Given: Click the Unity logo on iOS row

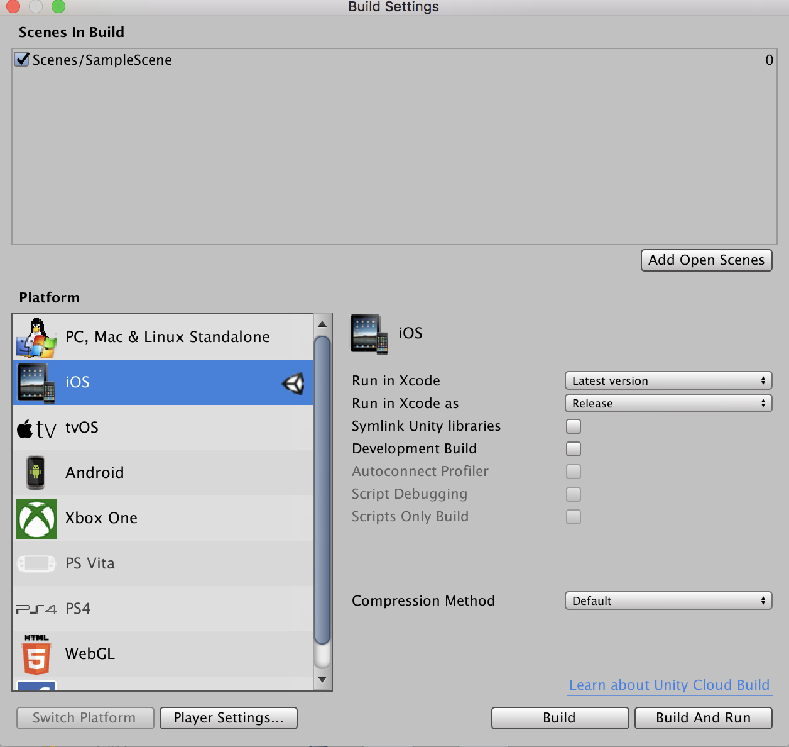Looking at the screenshot, I should [x=293, y=383].
